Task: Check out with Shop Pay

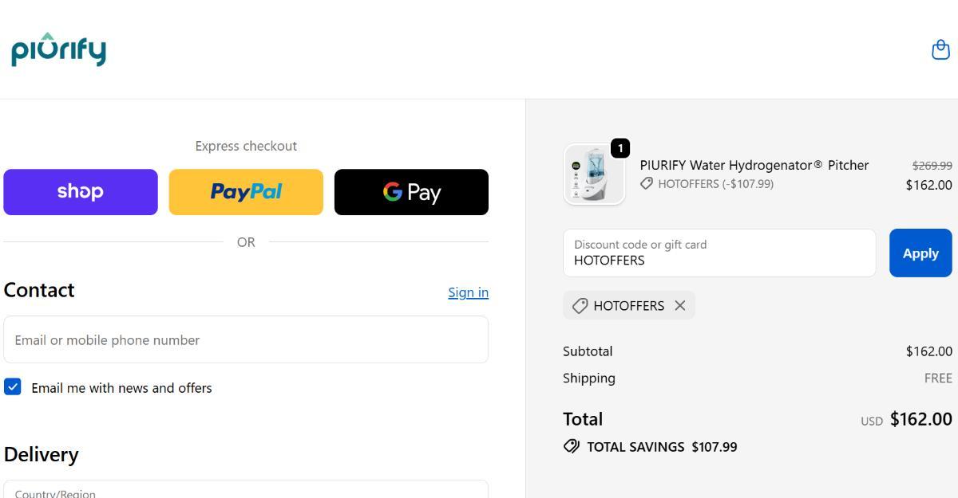Action: point(81,192)
